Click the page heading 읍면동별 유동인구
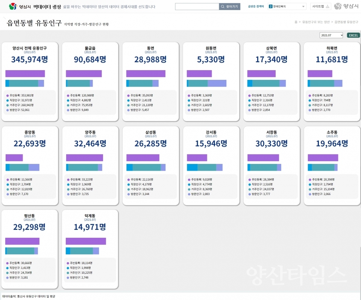 (x=34, y=23)
